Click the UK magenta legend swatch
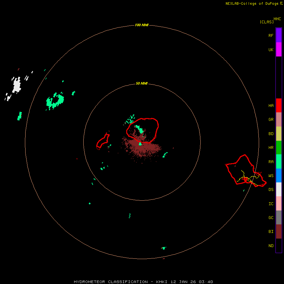This screenshot has height=284, width=284. 279,50
